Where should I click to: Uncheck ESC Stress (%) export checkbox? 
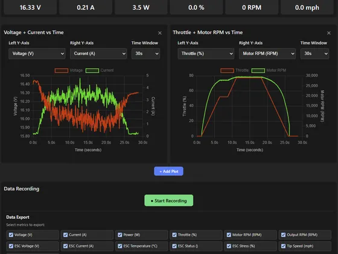pos(229,246)
